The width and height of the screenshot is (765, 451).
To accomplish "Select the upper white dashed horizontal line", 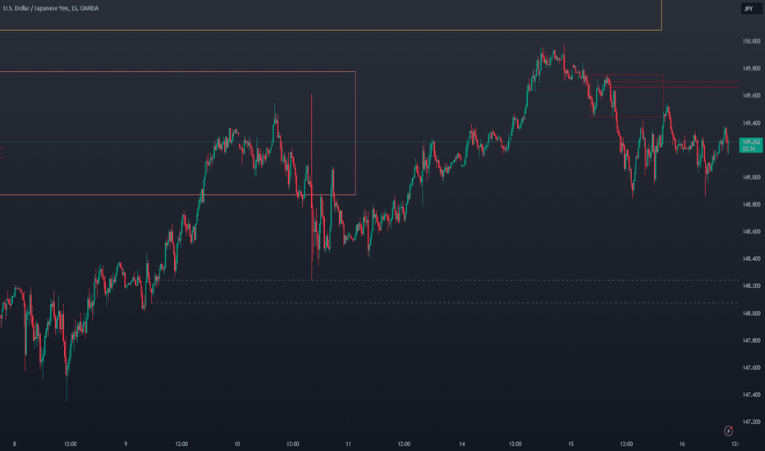I will (x=449, y=280).
